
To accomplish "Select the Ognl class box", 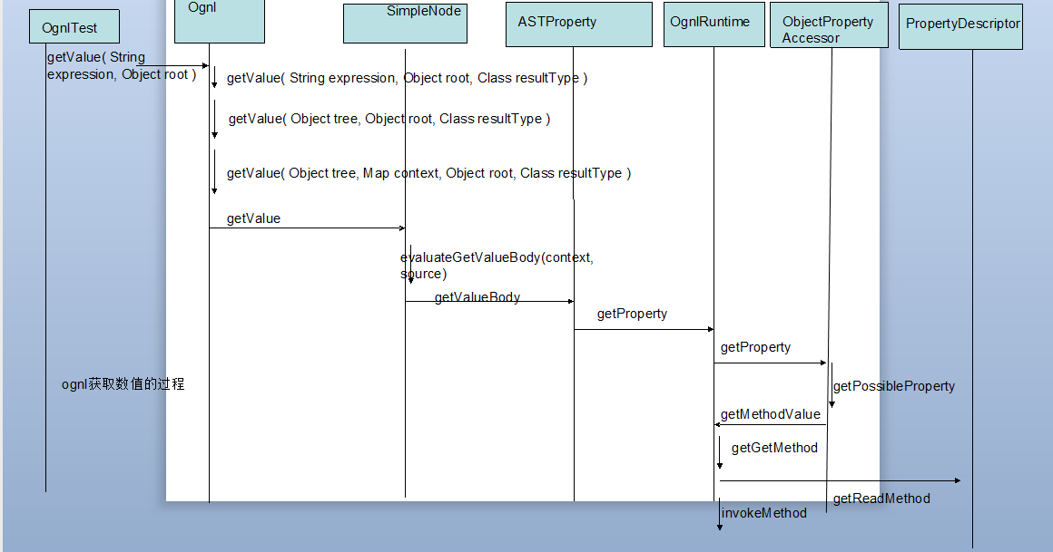I will (220, 22).
